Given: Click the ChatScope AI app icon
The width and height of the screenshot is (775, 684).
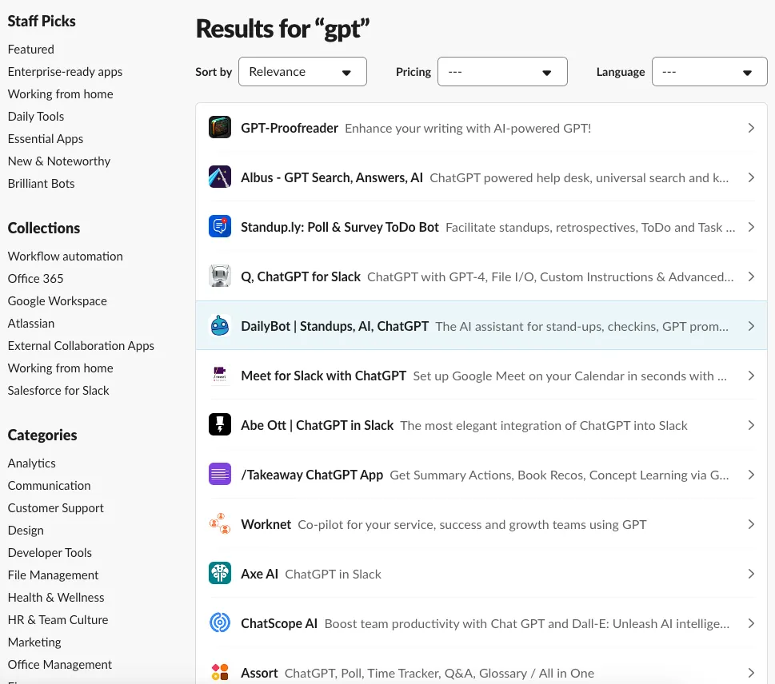Looking at the screenshot, I should pyautogui.click(x=220, y=623).
